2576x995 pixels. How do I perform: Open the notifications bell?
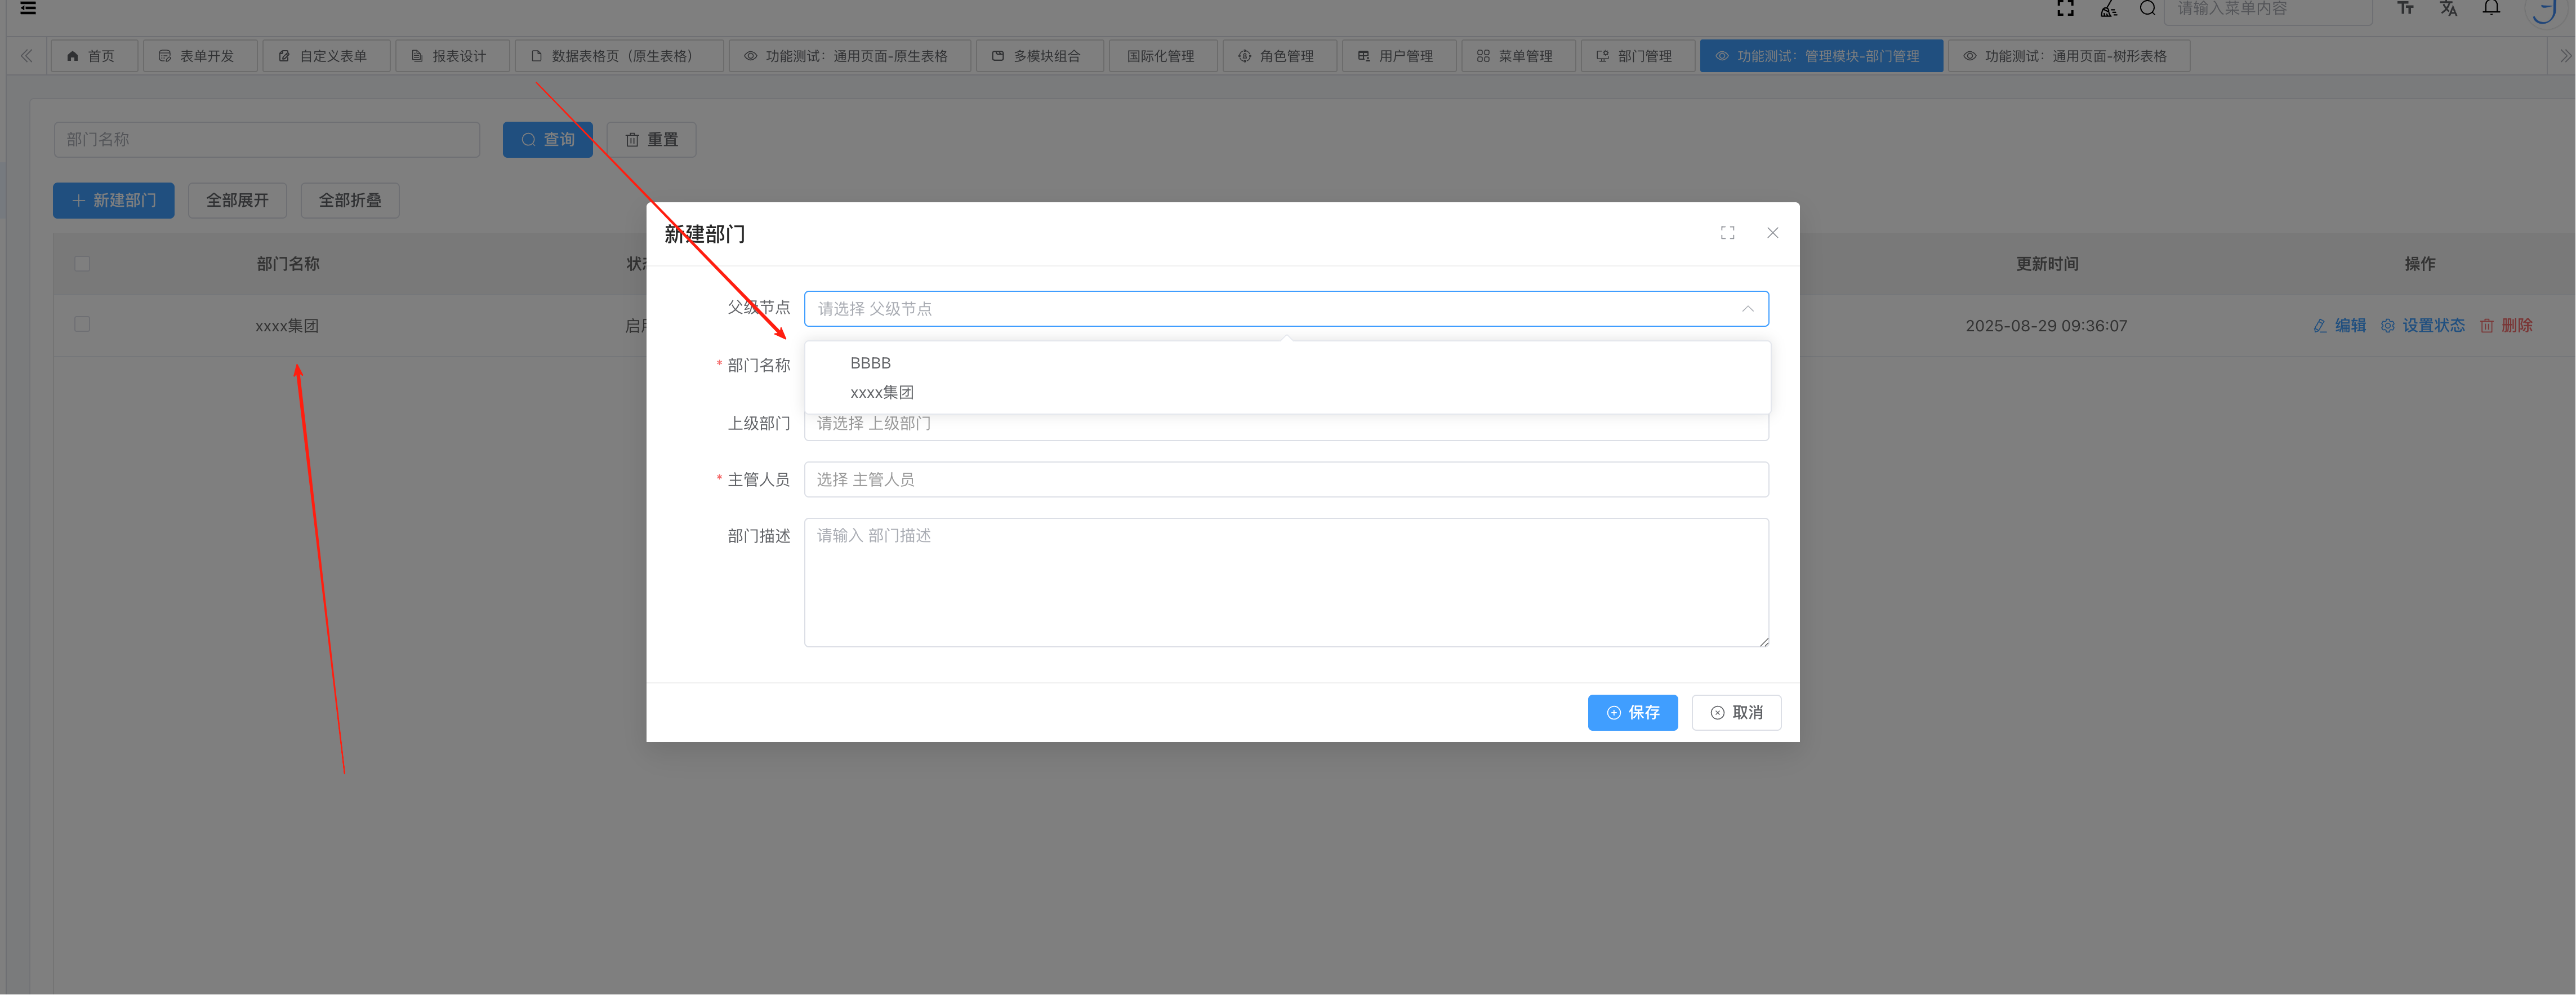[x=2491, y=9]
